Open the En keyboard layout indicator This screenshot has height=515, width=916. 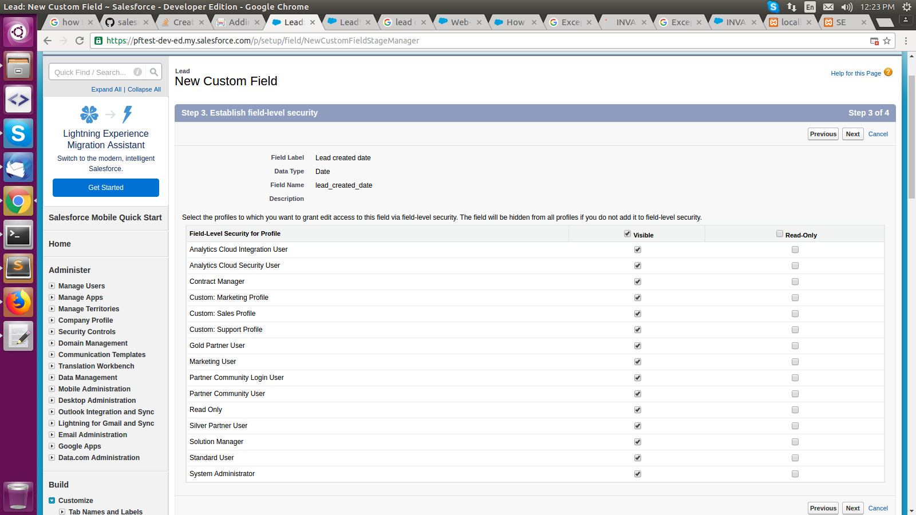coord(810,7)
